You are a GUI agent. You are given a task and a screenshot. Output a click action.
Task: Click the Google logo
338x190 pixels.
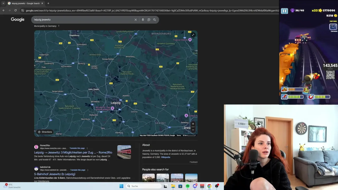point(18,20)
